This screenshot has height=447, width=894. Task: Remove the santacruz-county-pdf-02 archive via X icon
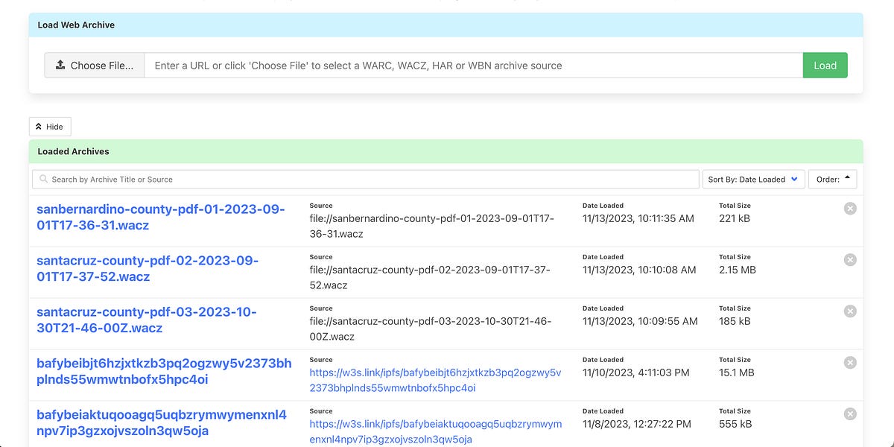850,260
